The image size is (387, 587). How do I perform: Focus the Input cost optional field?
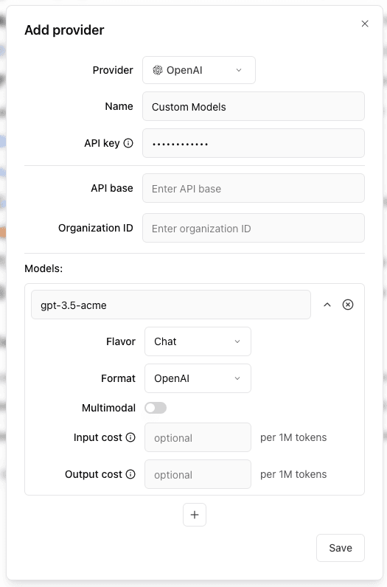pos(198,437)
